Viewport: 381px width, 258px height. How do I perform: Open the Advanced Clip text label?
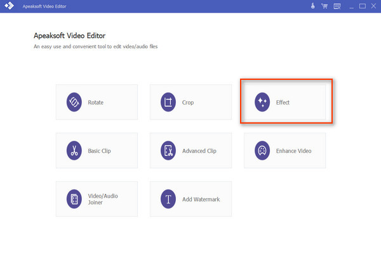pos(199,151)
